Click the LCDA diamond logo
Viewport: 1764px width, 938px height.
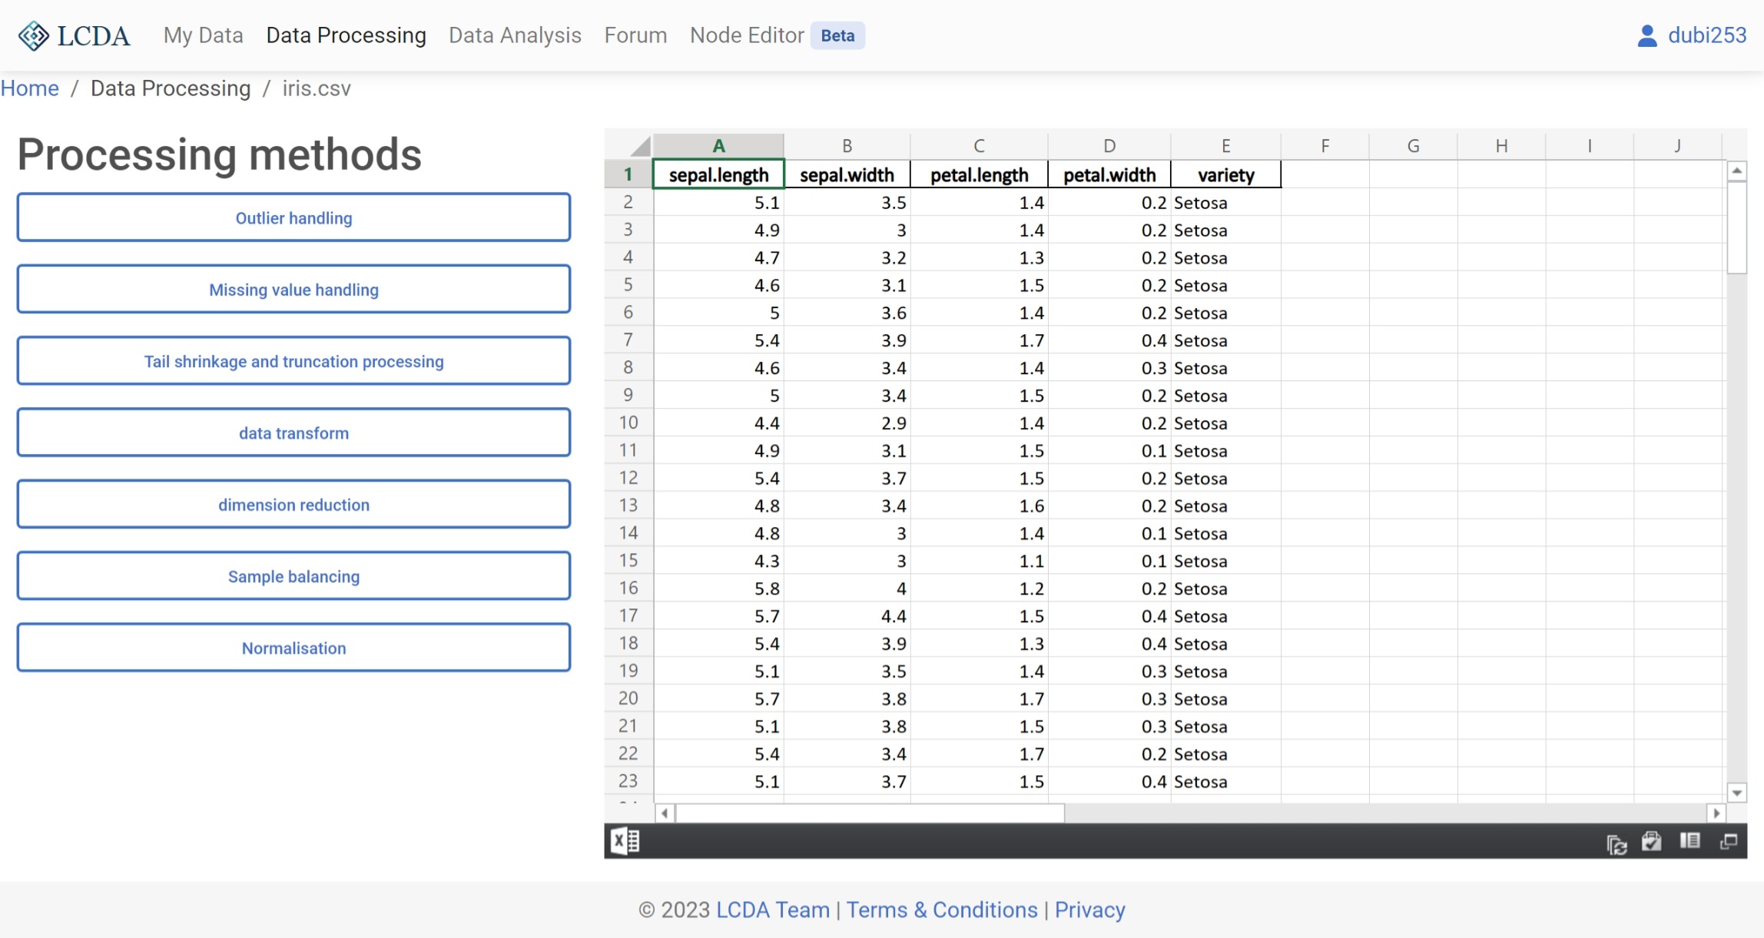34,35
